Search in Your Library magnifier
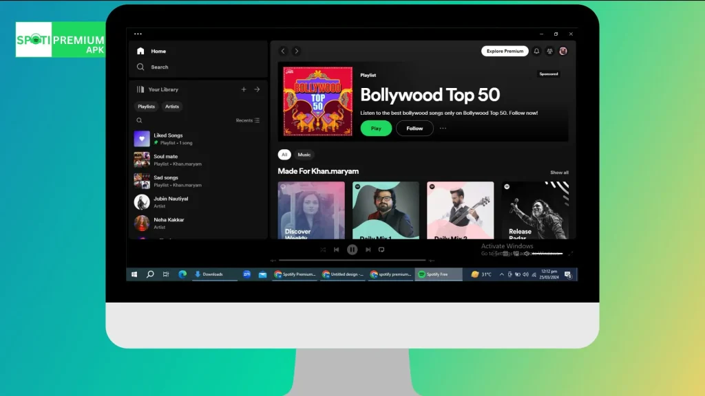705x396 pixels. coord(139,120)
